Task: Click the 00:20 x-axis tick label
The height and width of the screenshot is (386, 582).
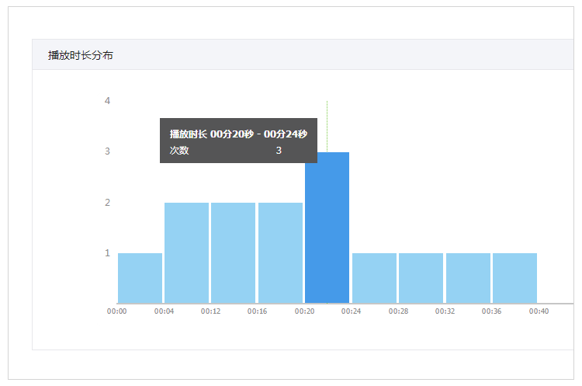Action: [x=304, y=311]
